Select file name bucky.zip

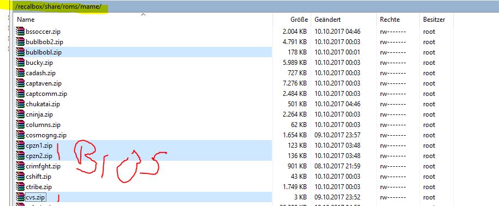pos(39,63)
